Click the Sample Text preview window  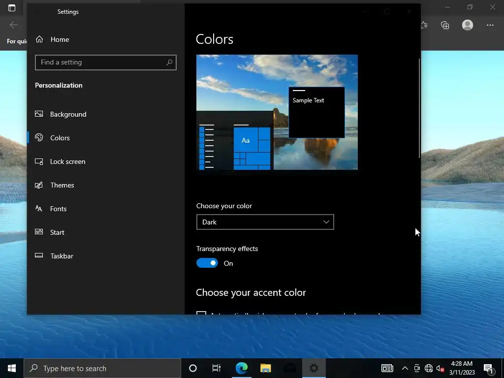(x=316, y=112)
